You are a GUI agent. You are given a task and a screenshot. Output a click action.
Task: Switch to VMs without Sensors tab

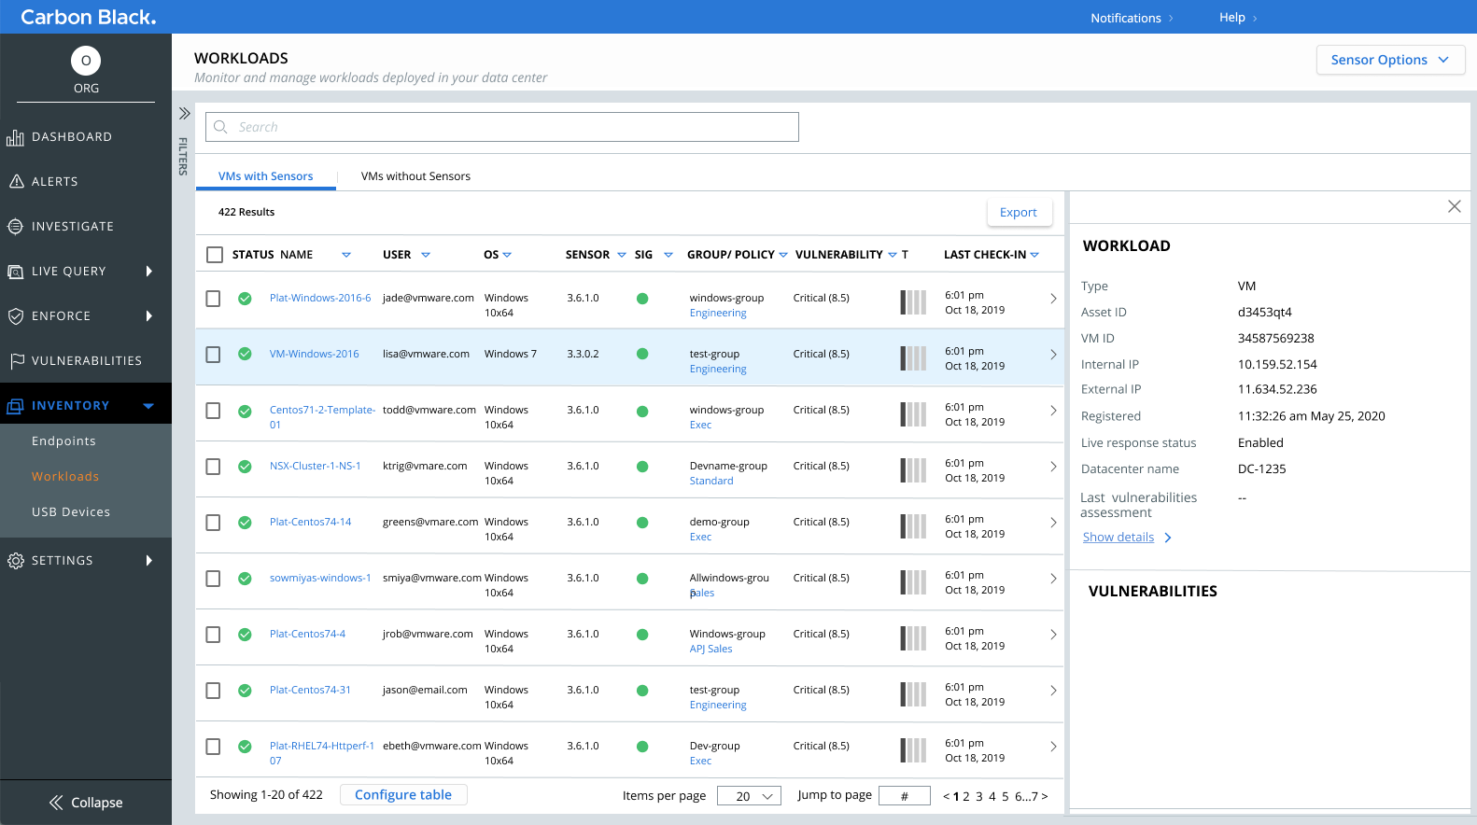click(415, 176)
